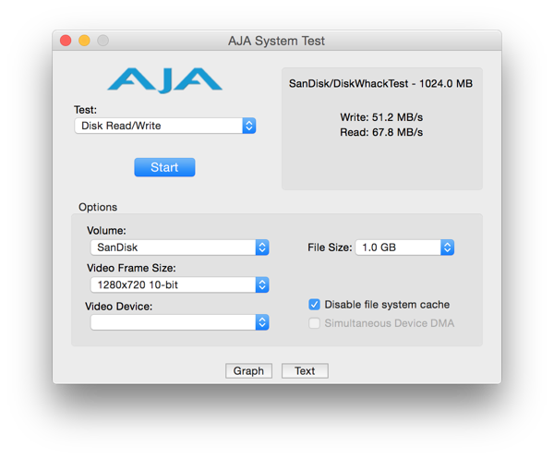Switch to the Graph view
The width and height of the screenshot is (554, 459).
[x=248, y=370]
